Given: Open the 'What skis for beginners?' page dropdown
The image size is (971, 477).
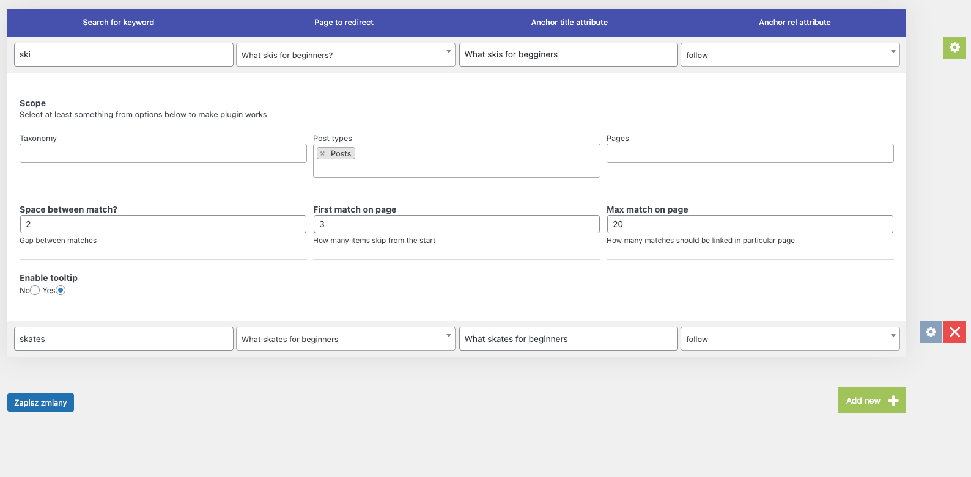Looking at the screenshot, I should [345, 55].
